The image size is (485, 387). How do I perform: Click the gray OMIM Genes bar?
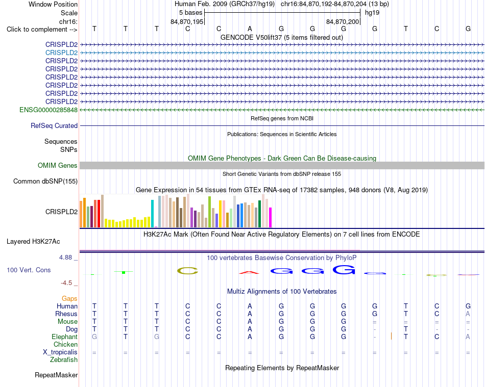click(x=282, y=166)
